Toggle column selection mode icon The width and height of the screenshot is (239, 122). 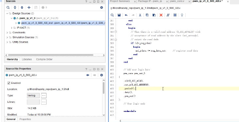point(175,15)
